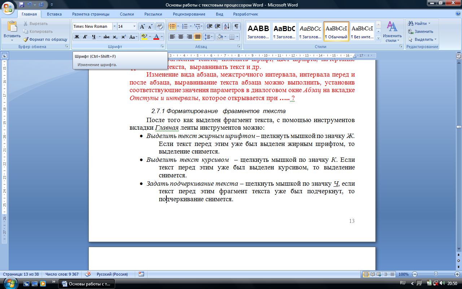Switch to Рассылки ribbon tab

click(153, 14)
